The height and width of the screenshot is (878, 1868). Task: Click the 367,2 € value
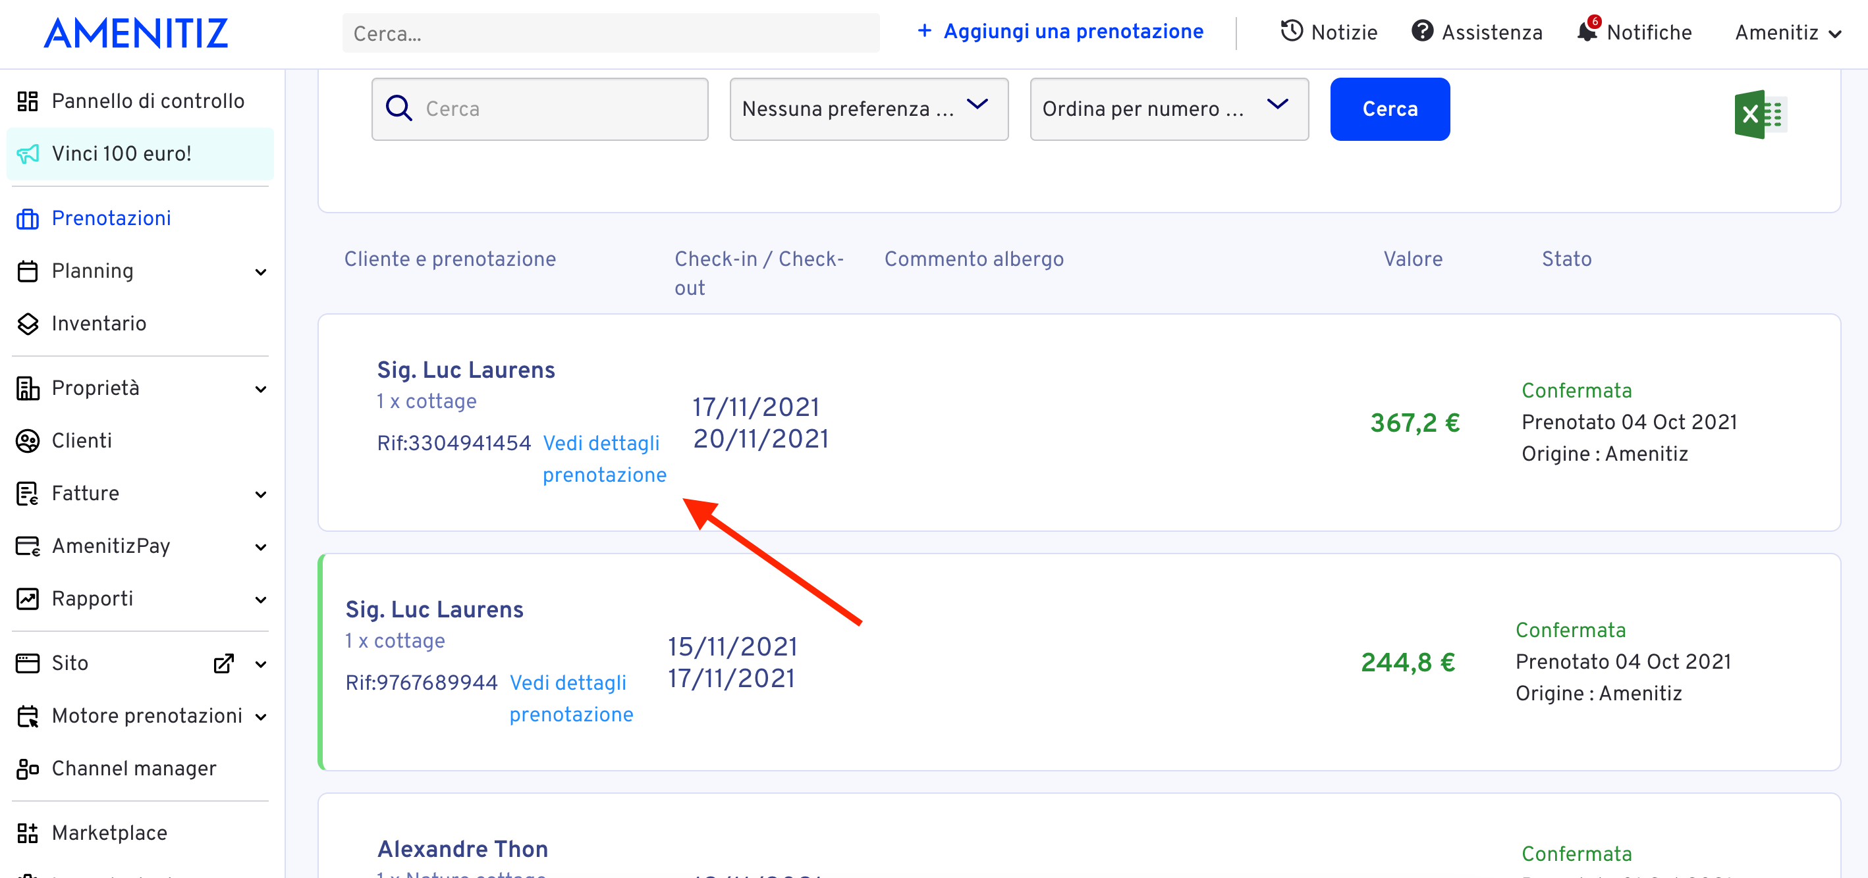point(1415,423)
